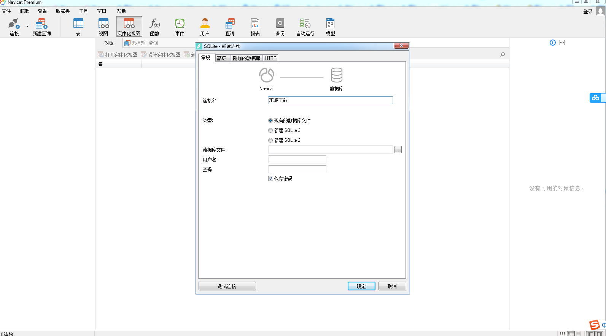Expand the 连接 dropdown arrow
This screenshot has width=606, height=336.
27,27
